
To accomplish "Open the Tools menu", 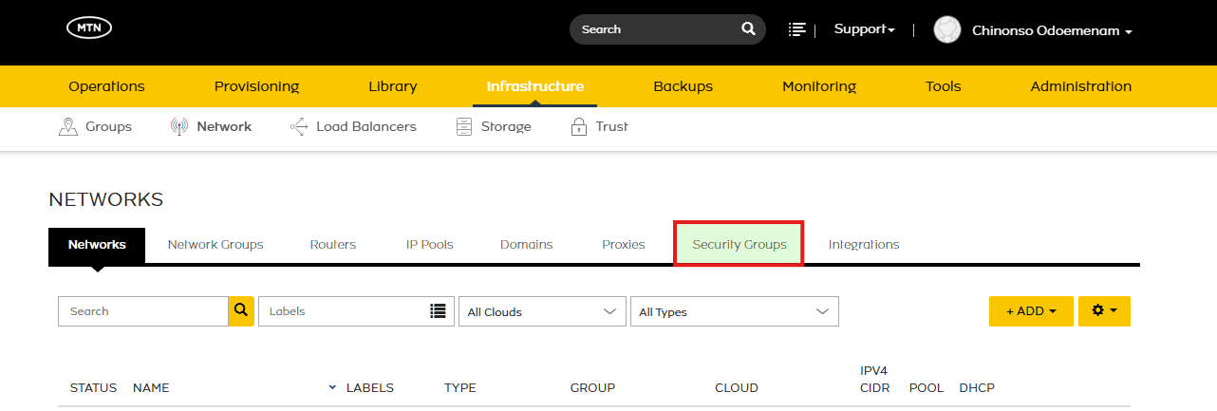I will (x=944, y=86).
